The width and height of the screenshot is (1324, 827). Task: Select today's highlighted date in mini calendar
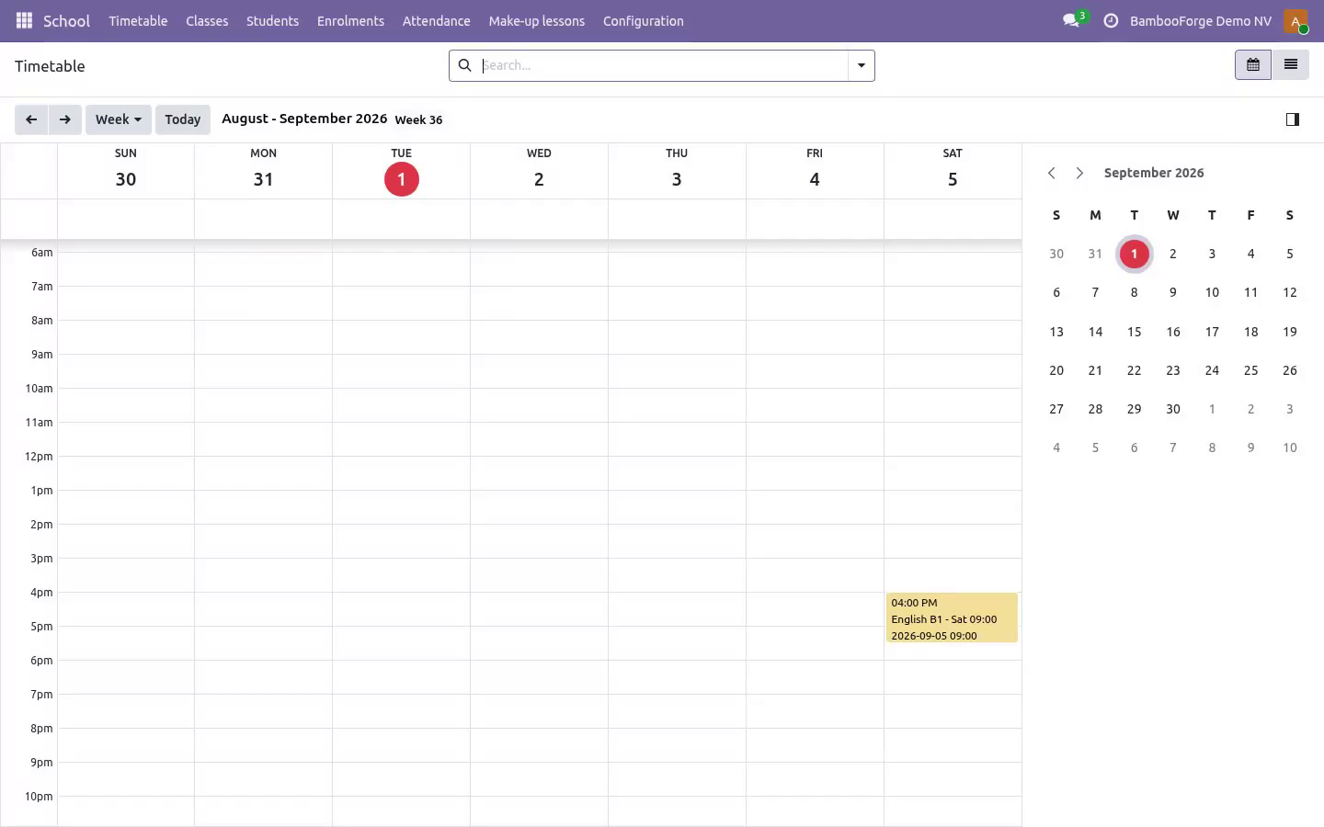1134,254
